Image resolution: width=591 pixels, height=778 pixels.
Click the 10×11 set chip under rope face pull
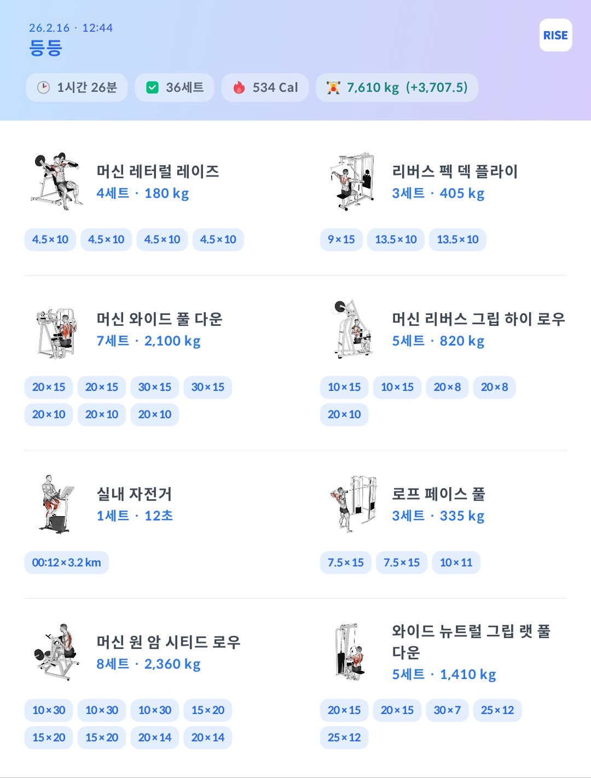(x=456, y=562)
